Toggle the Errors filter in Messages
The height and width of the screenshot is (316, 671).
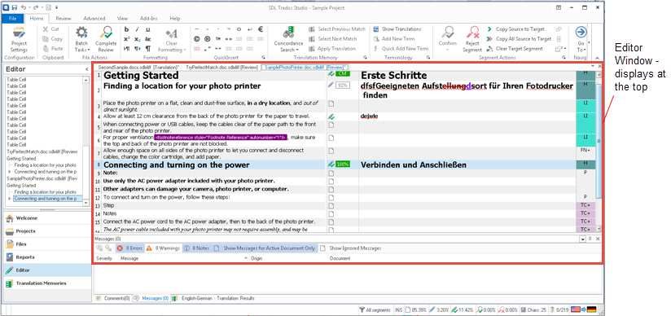point(129,248)
